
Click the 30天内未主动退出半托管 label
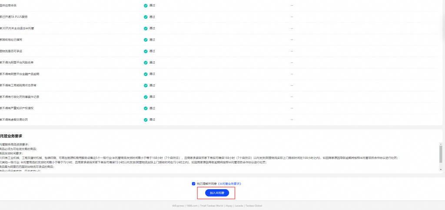(17, 28)
